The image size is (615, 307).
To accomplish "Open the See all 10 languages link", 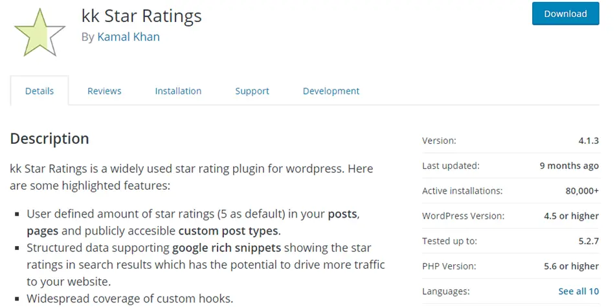I will (579, 291).
